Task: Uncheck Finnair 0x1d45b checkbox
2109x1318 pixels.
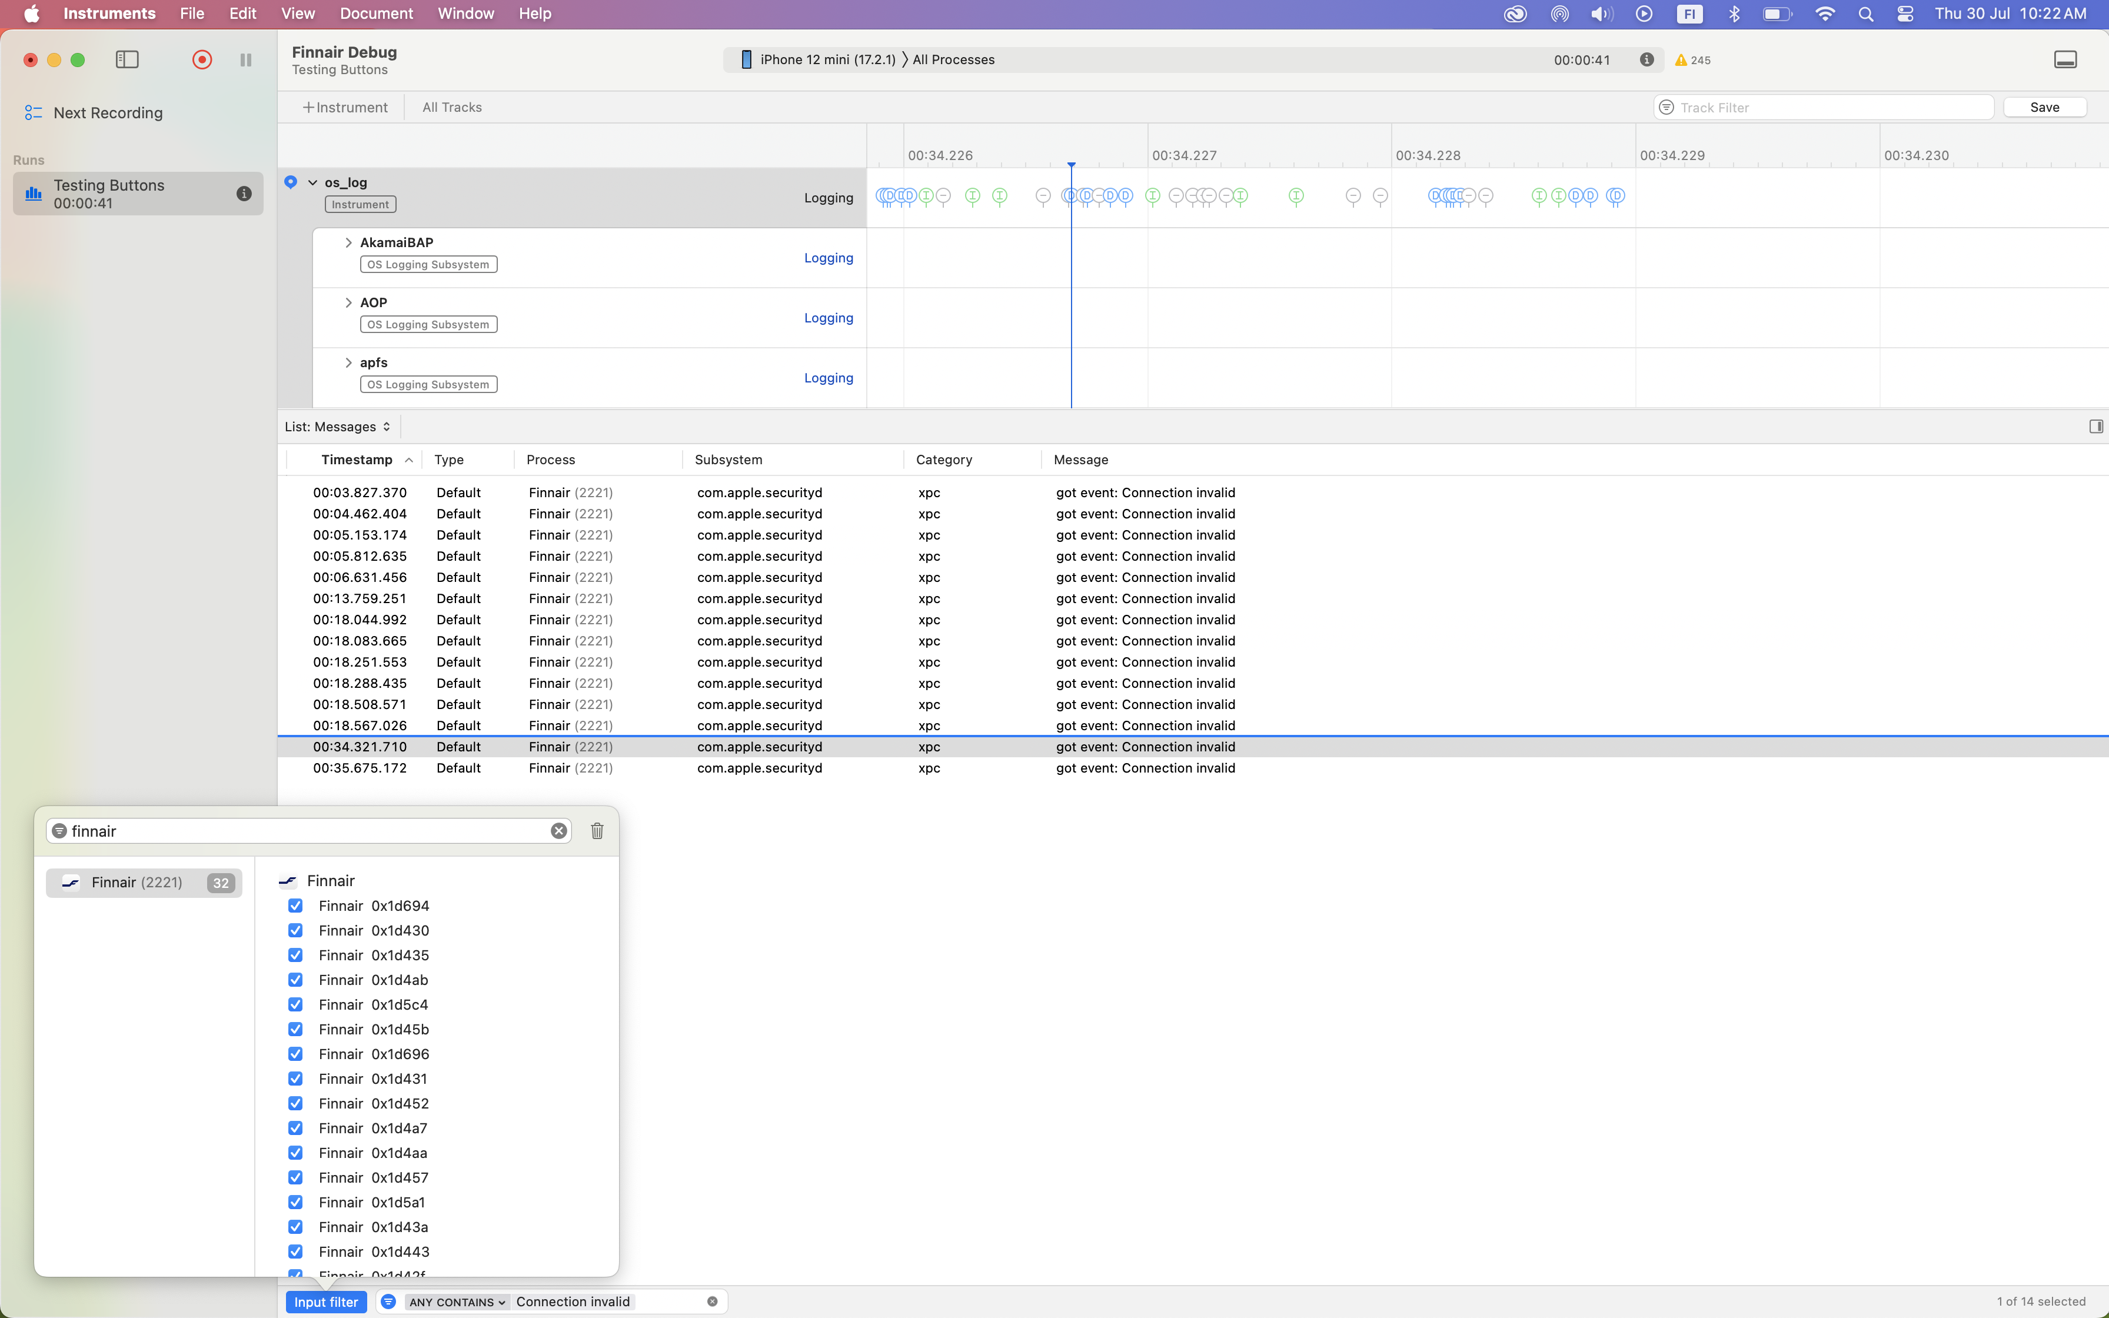Action: (x=295, y=1030)
